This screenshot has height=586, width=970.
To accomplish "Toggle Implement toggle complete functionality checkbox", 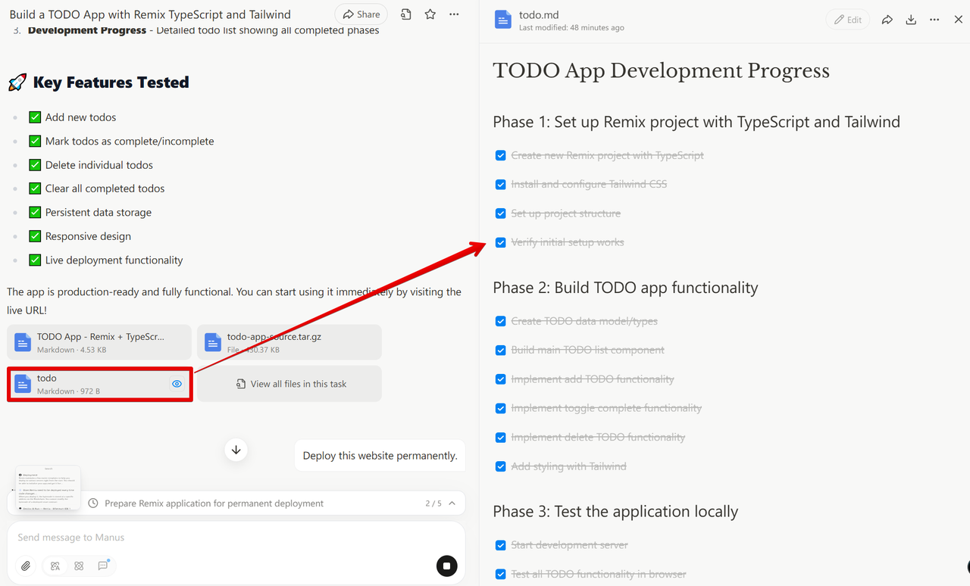I will coord(501,408).
